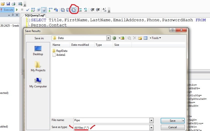Click the green Back navigation icon
Screen dimensions: 210x131
tap(114, 38)
